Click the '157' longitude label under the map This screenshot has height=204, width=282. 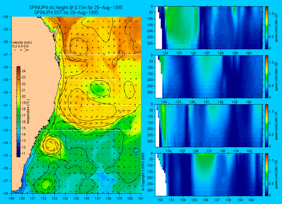(x=98, y=198)
